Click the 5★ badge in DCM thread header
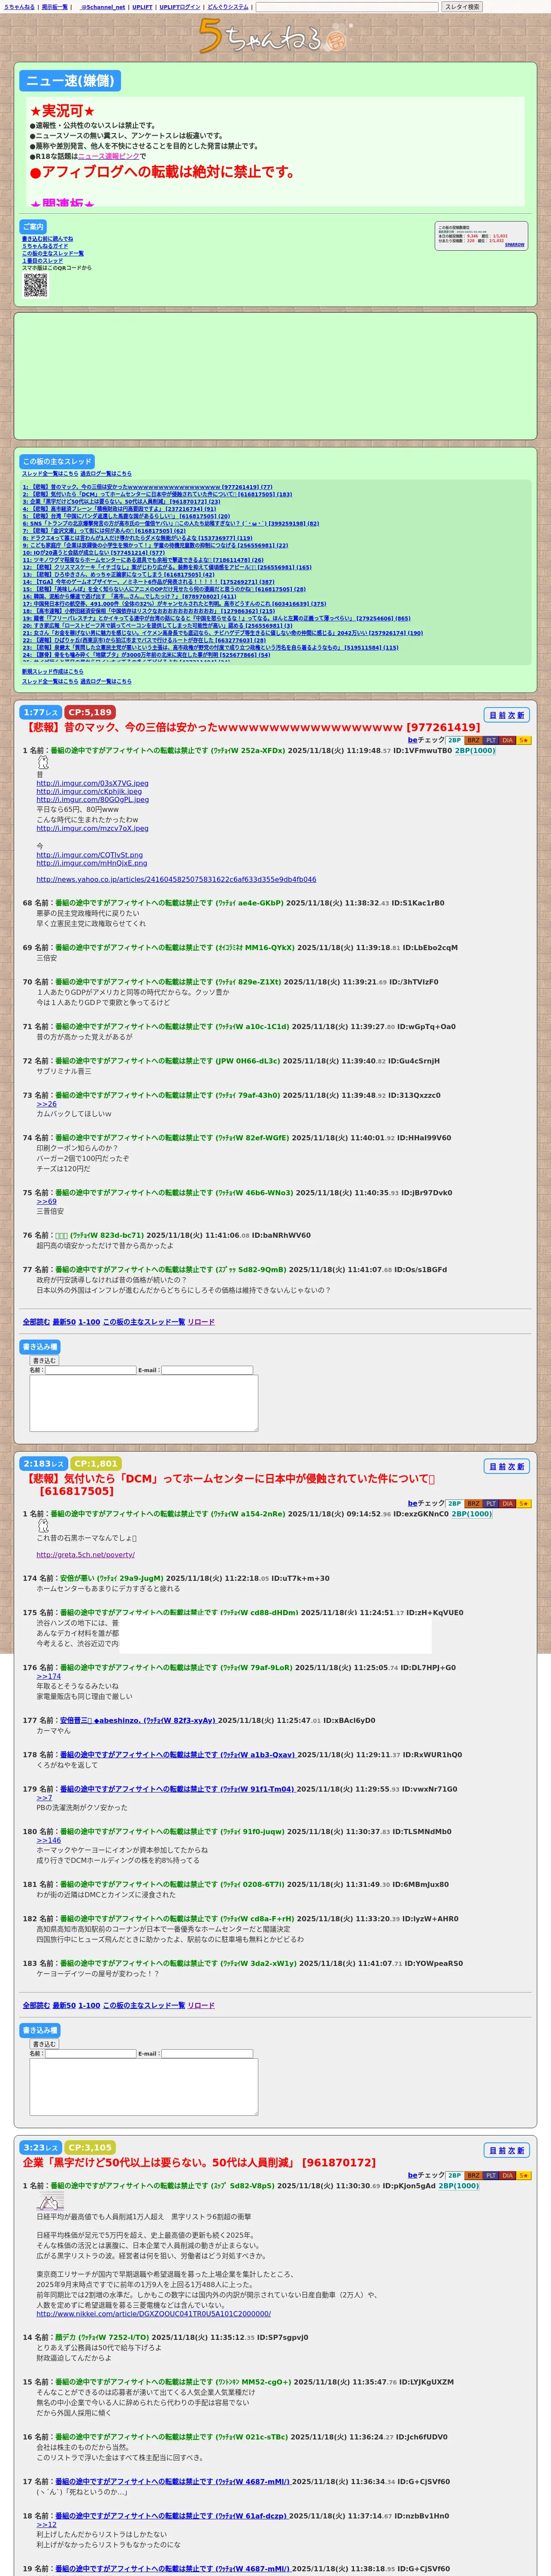The height and width of the screenshot is (2576, 551). point(524,1503)
